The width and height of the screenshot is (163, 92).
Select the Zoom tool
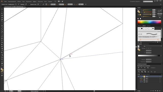pos(2,65)
